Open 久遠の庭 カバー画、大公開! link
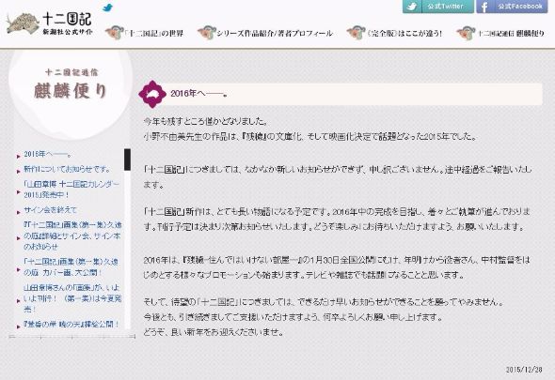The height and width of the screenshot is (380, 555). (71, 267)
